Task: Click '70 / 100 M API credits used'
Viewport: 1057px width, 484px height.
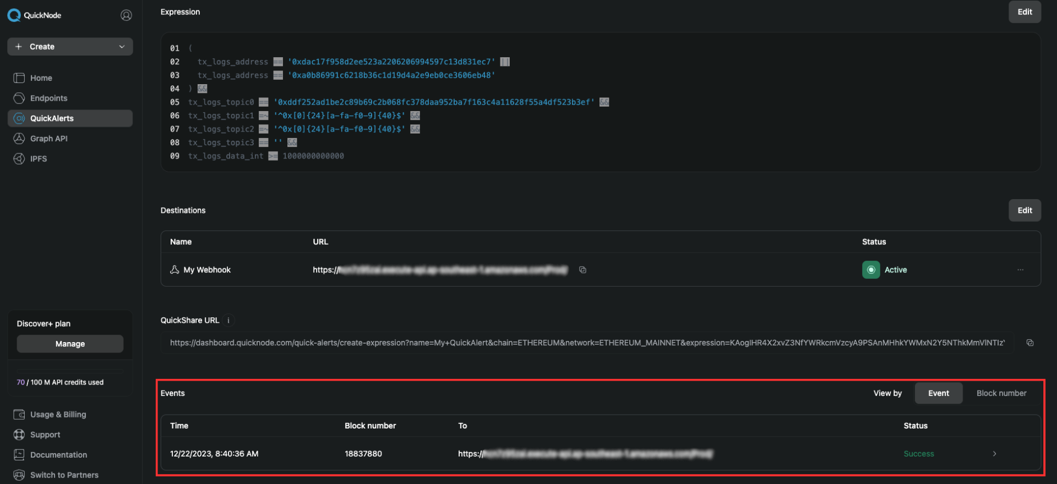Action: click(60, 382)
